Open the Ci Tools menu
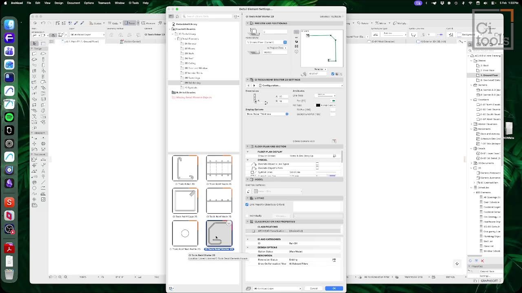The image size is (522, 293). (134, 3)
